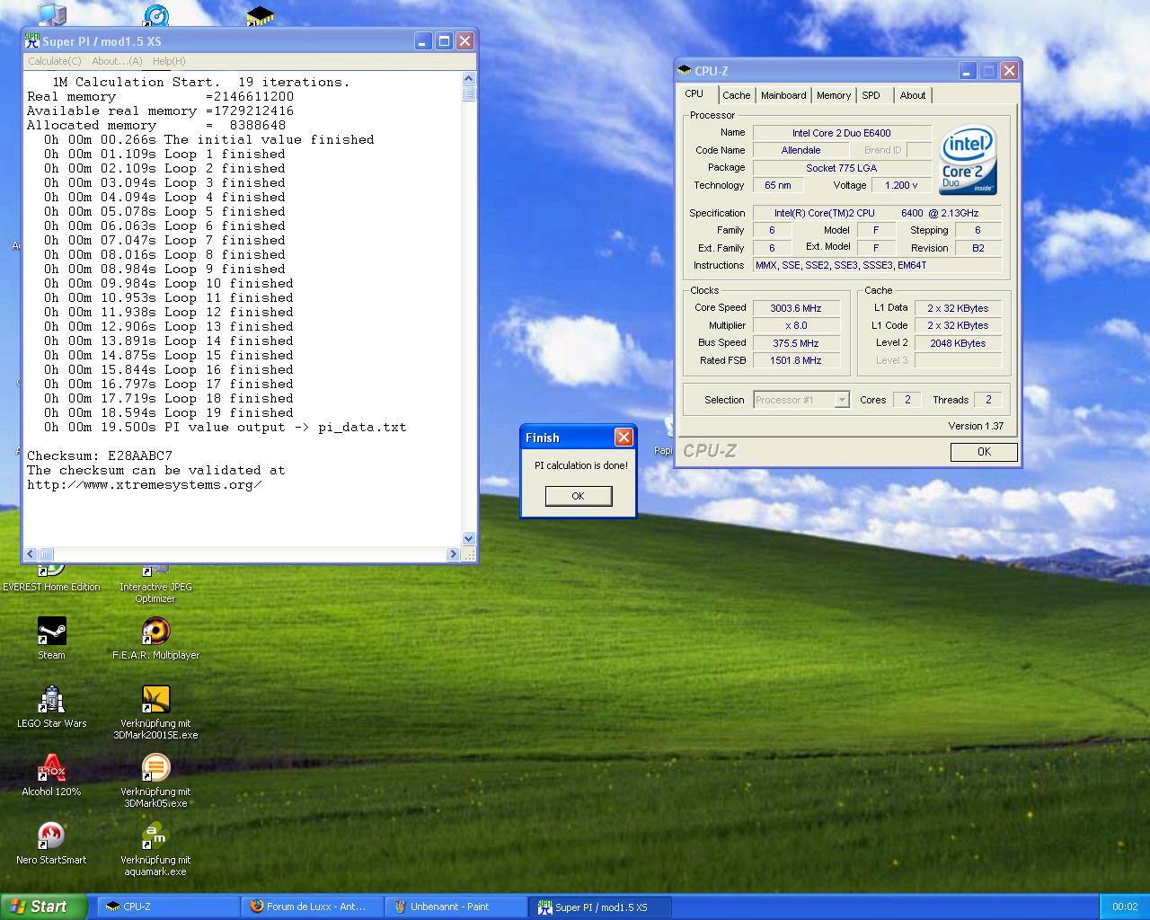Screen dimensions: 1150x920
Task: Click the Super PI horizontal scroll right arrow
Action: (x=453, y=554)
